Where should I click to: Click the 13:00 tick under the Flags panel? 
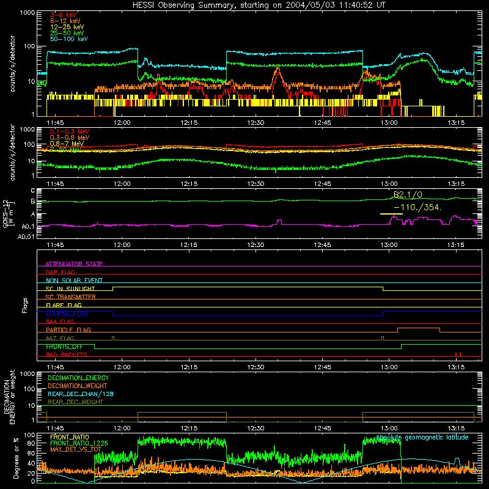[x=389, y=367]
